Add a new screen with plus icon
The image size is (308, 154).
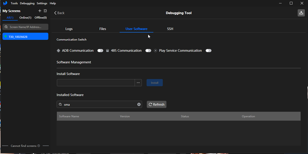tap(40, 11)
